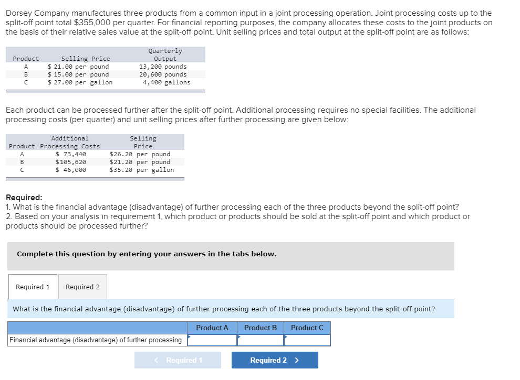Viewport: 520px width, 380px height.
Task: Click the scrollbar below the additional processing table
Action: [x=95, y=178]
